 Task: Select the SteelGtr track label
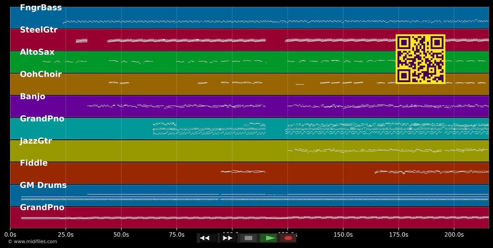pos(39,30)
